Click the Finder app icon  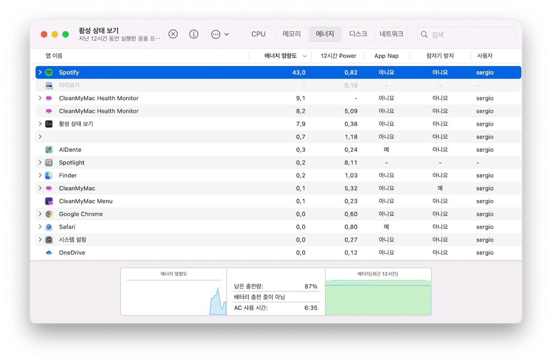click(49, 176)
